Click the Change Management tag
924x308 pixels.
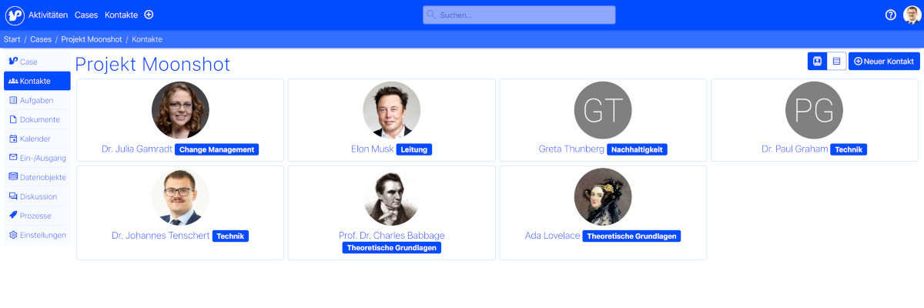[x=217, y=149]
